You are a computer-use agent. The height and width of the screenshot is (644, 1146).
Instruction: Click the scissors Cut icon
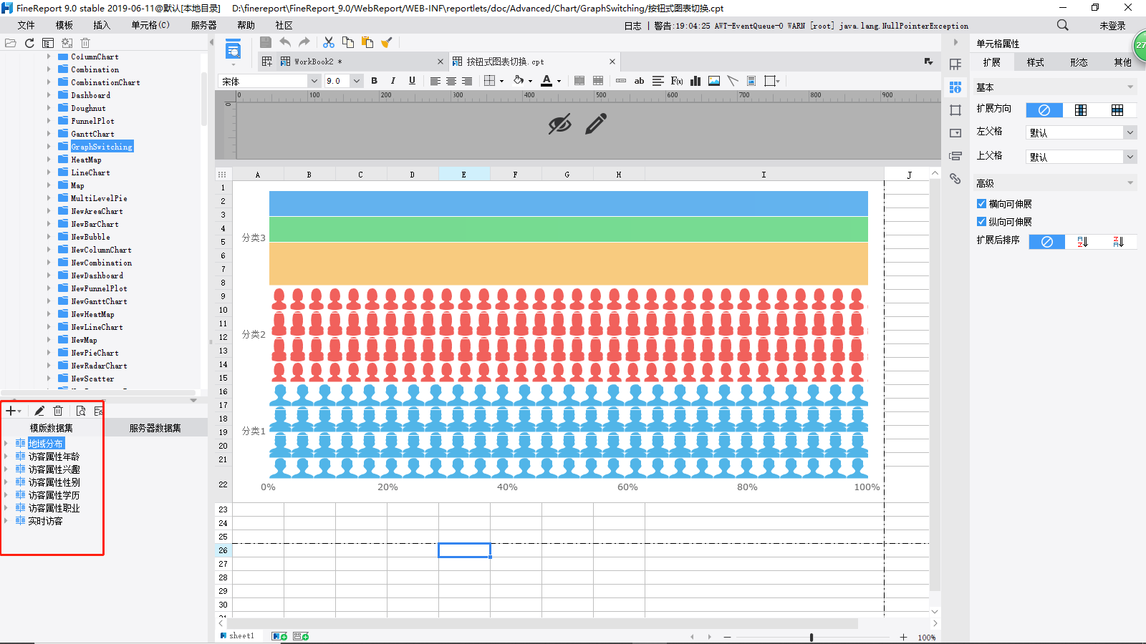pyautogui.click(x=329, y=42)
